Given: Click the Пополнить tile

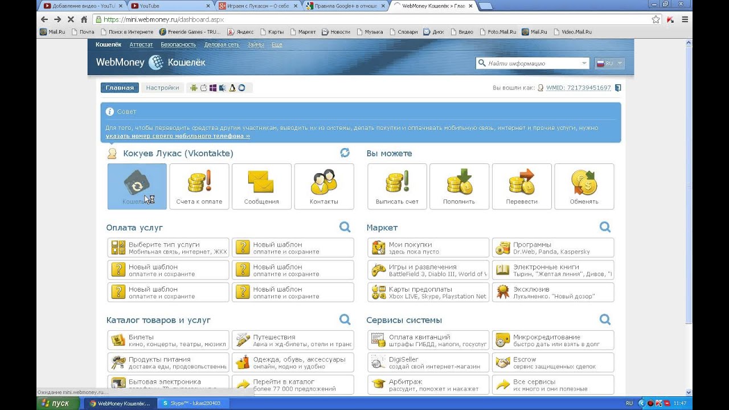Looking at the screenshot, I should click(x=459, y=186).
